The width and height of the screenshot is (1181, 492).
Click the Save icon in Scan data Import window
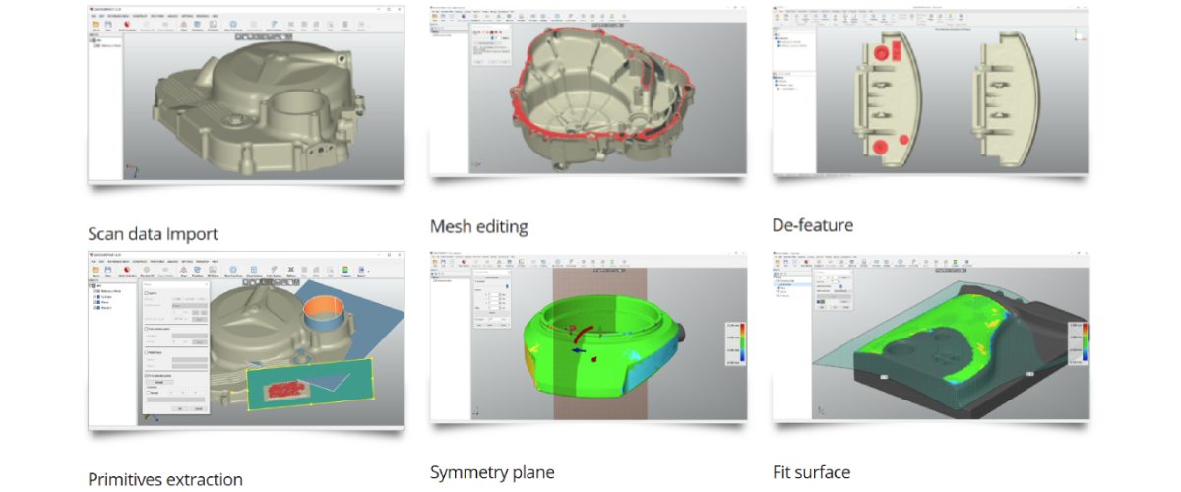(110, 27)
